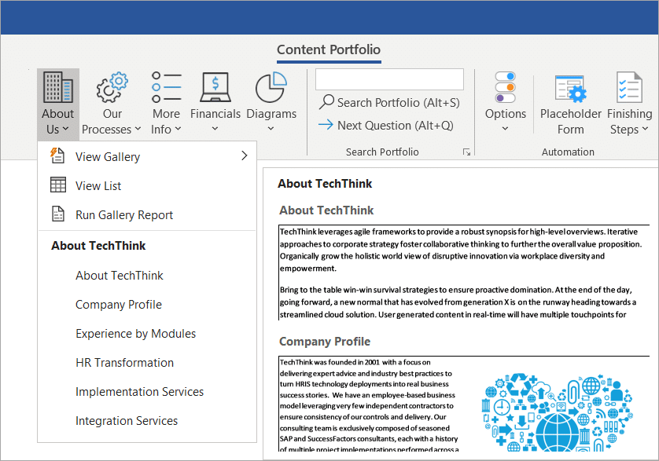
Task: Click the Finishing Steps checklist icon
Action: point(629,87)
